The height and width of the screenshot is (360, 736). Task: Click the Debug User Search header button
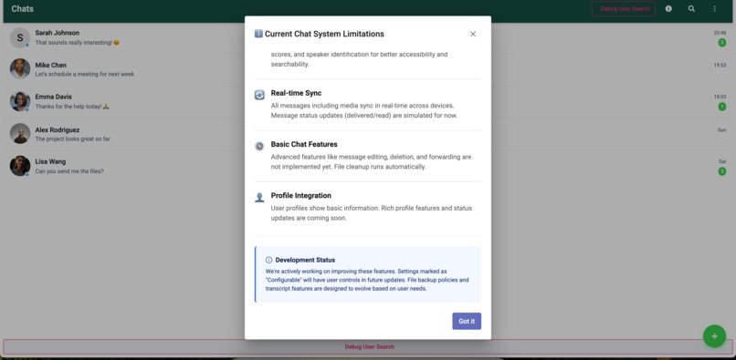pos(624,8)
